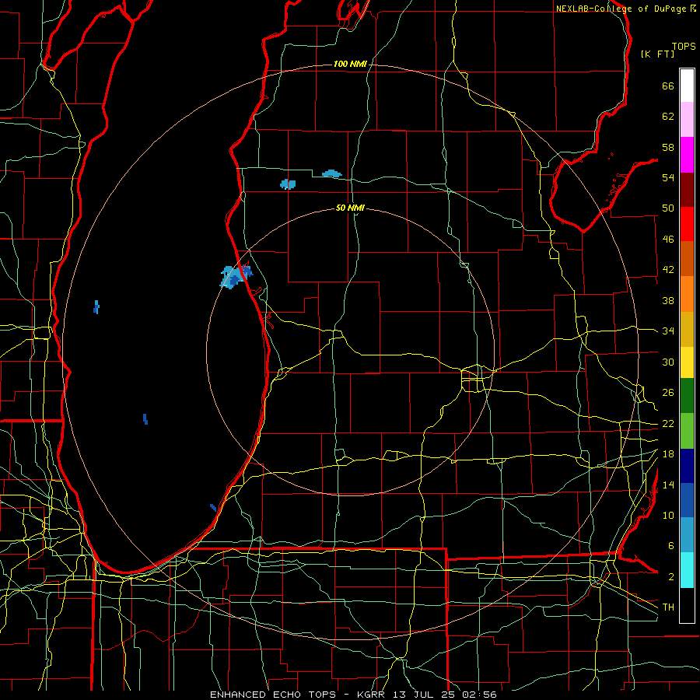Image resolution: width=700 pixels, height=700 pixels.
Task: Click the wide echo blob northeast of the 50 NMI label
Action: coord(331,173)
